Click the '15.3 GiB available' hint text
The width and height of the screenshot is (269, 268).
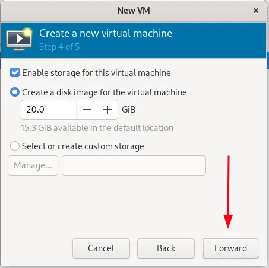point(97,128)
